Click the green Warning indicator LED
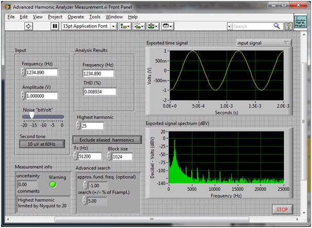312x228 pixels. coord(52,184)
